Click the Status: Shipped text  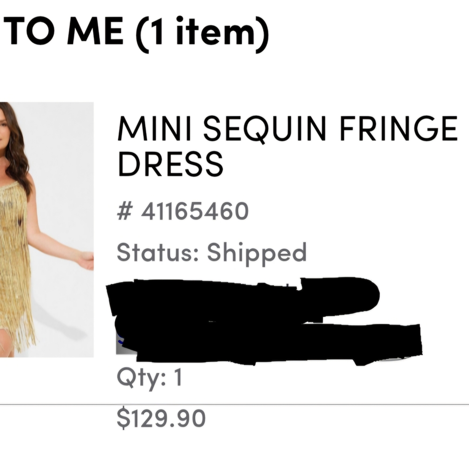211,252
